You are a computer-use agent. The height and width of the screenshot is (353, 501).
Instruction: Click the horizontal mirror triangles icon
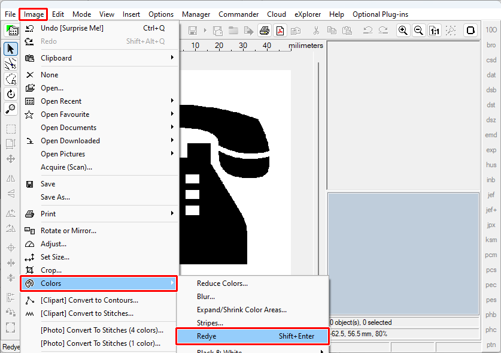(x=11, y=178)
